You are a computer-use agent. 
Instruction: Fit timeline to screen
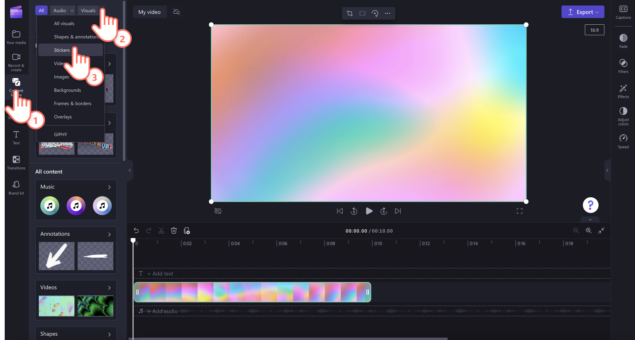pyautogui.click(x=601, y=231)
